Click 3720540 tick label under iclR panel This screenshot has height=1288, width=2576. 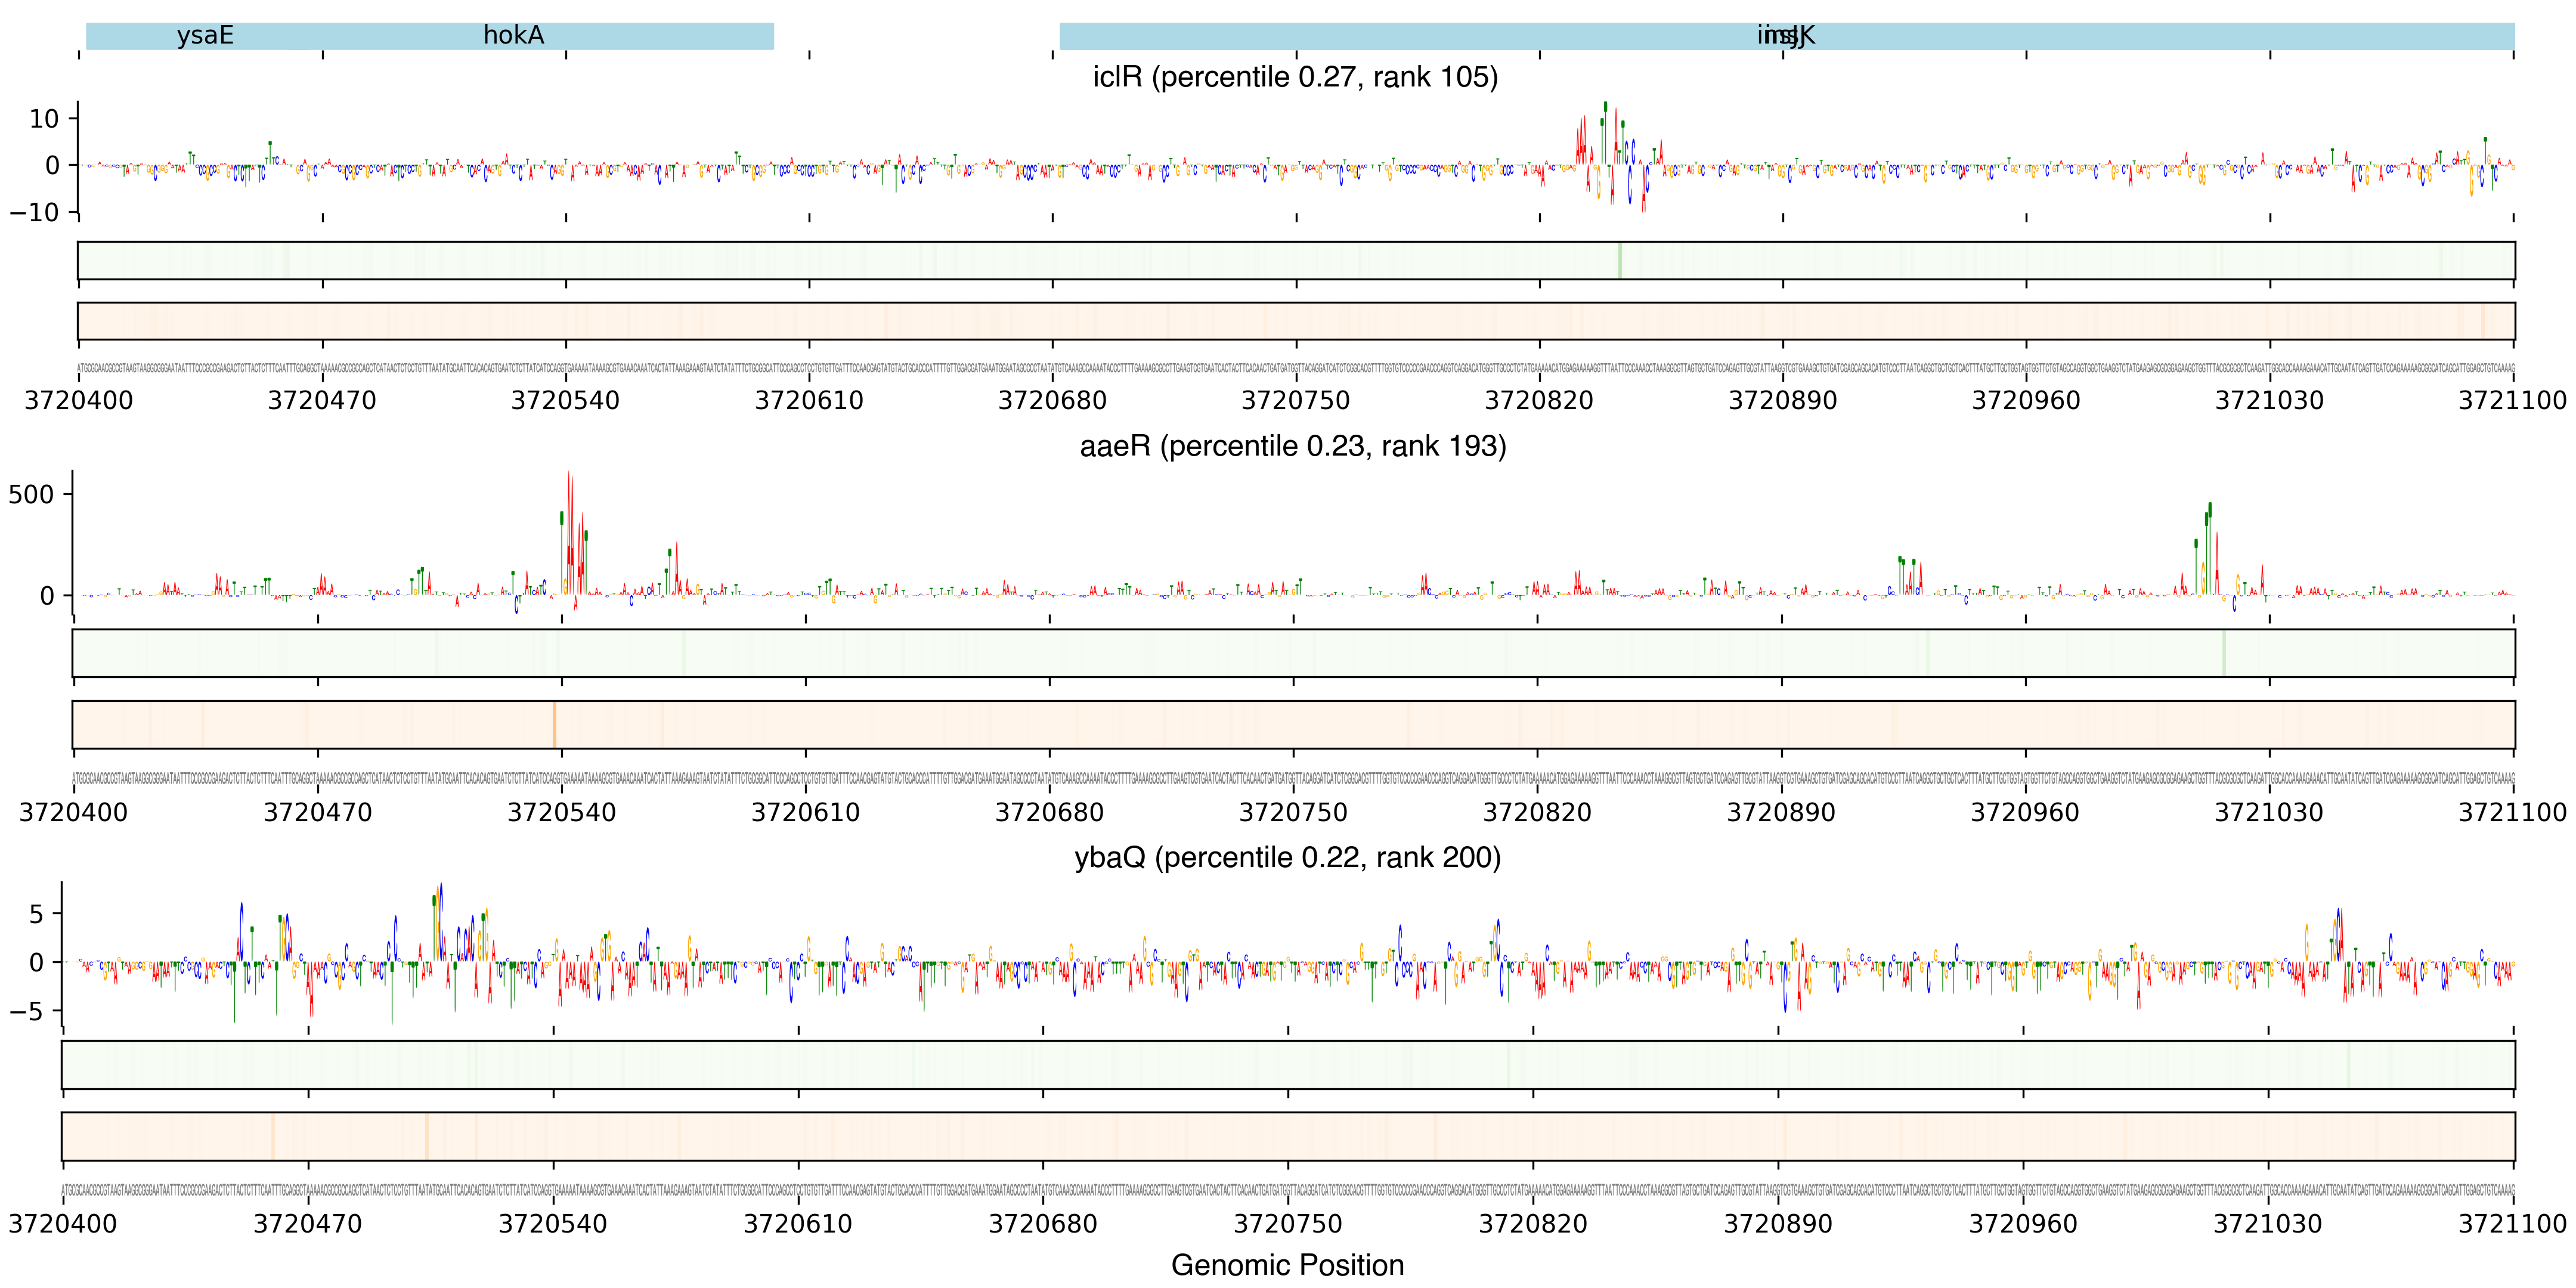(565, 401)
